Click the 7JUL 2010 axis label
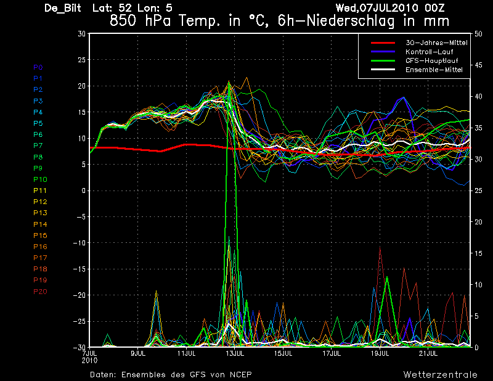 [89, 357]
